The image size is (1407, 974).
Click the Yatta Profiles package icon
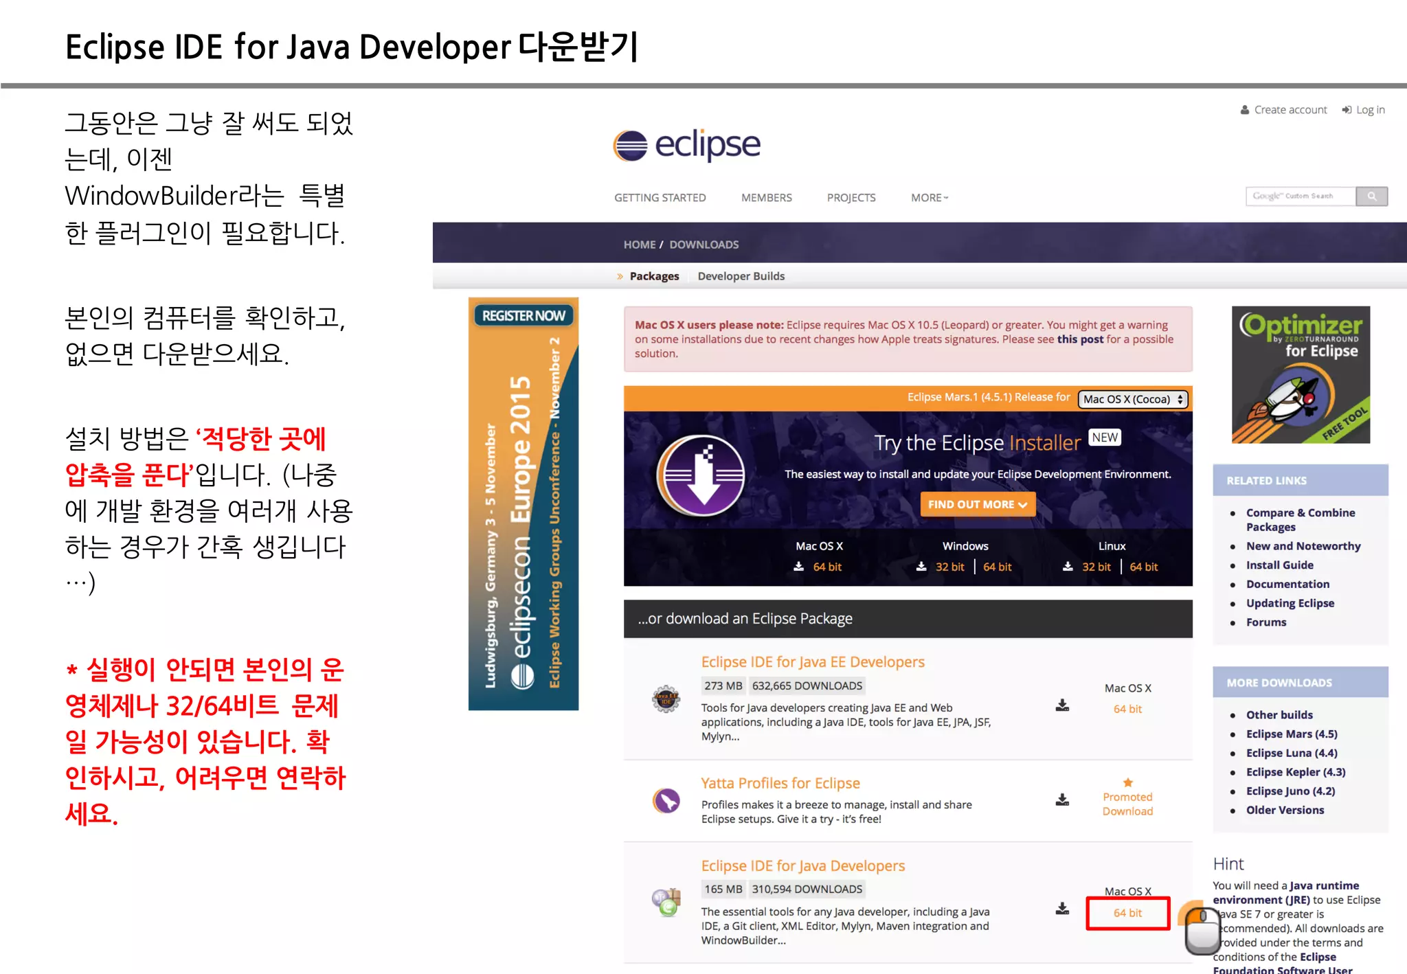tap(666, 800)
